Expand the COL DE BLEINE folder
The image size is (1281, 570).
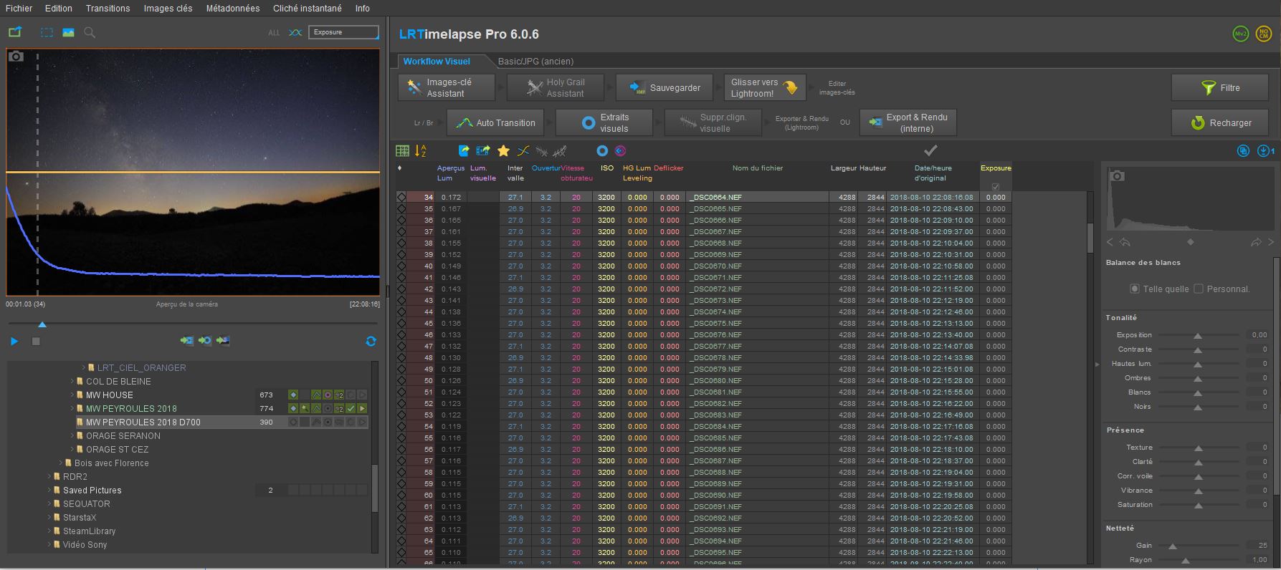pyautogui.click(x=72, y=382)
